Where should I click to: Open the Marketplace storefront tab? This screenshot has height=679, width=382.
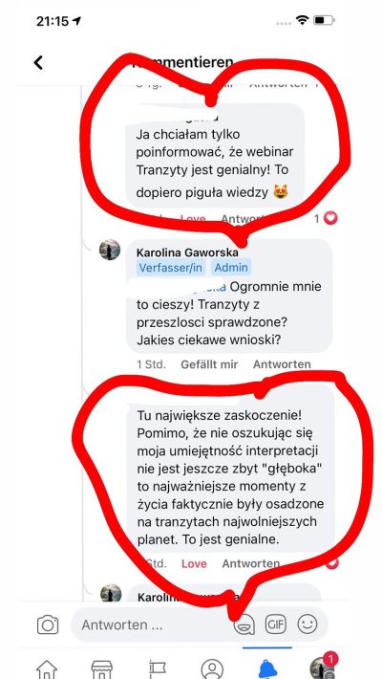[102, 669]
